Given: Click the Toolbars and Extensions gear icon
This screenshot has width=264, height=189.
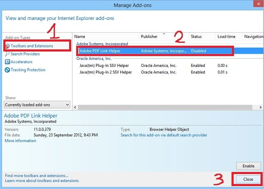Looking at the screenshot, I should (x=7, y=46).
